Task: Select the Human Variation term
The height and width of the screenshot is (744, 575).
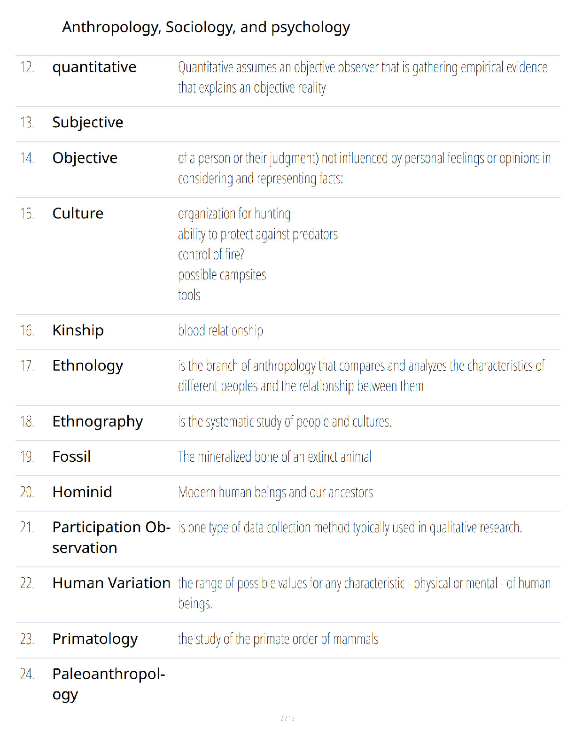Action: [111, 583]
